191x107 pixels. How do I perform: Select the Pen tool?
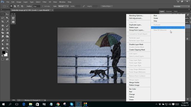point(3,40)
